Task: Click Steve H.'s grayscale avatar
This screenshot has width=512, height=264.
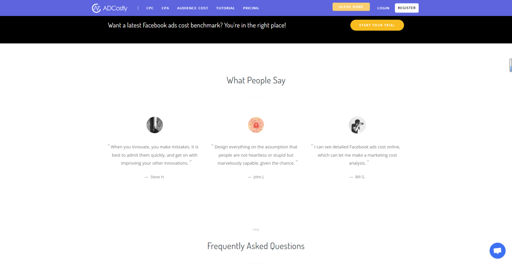Action: click(x=155, y=125)
